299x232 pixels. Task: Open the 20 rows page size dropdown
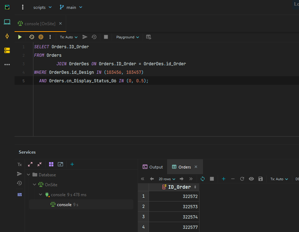(x=166, y=179)
